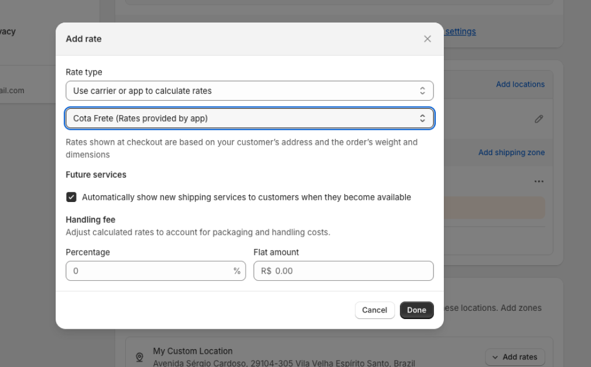Screen dimensions: 591x367
Task: Click the percent symbol in Percentage field
Action: click(x=236, y=271)
